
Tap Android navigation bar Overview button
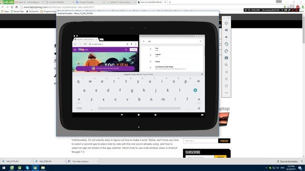[x=155, y=115]
